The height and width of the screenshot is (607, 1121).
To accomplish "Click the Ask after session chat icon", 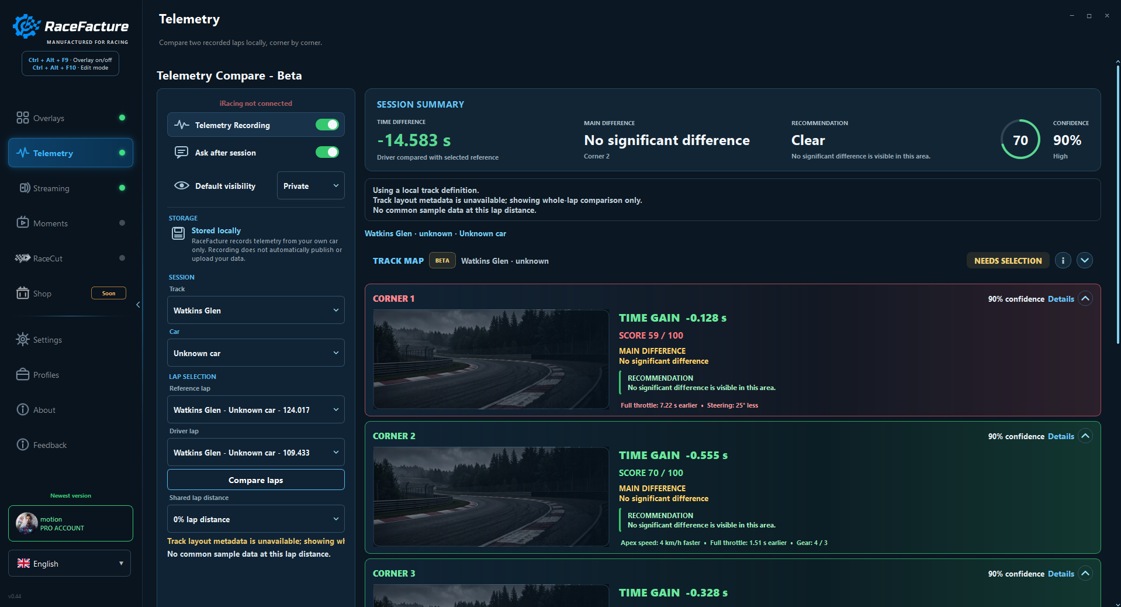I will click(x=182, y=152).
